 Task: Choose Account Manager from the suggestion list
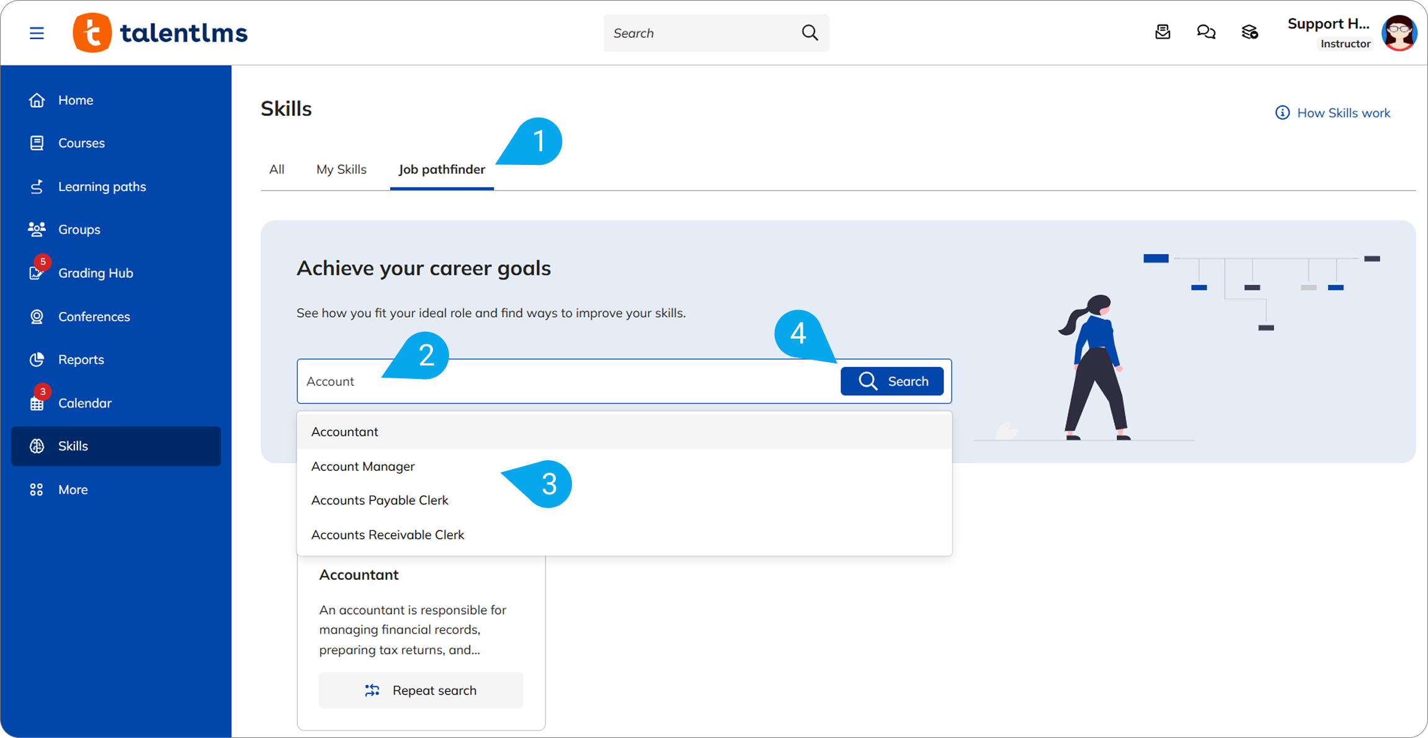363,466
